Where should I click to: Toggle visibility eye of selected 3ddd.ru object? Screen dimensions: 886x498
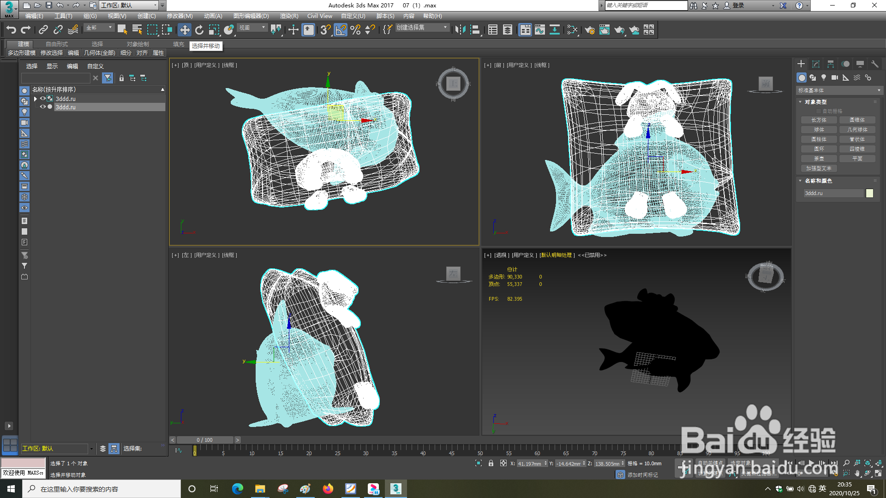click(42, 107)
